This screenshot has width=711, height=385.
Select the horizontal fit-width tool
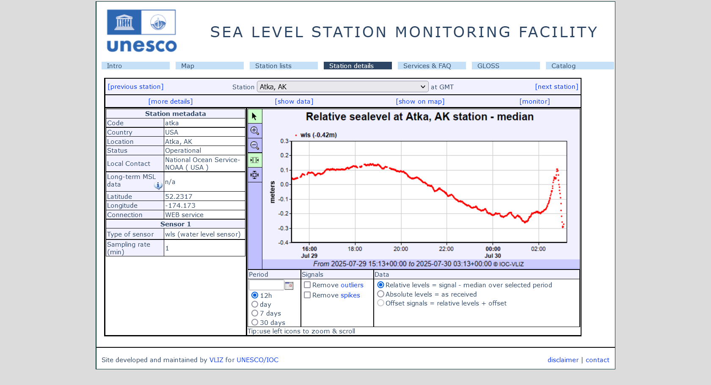[x=255, y=160]
